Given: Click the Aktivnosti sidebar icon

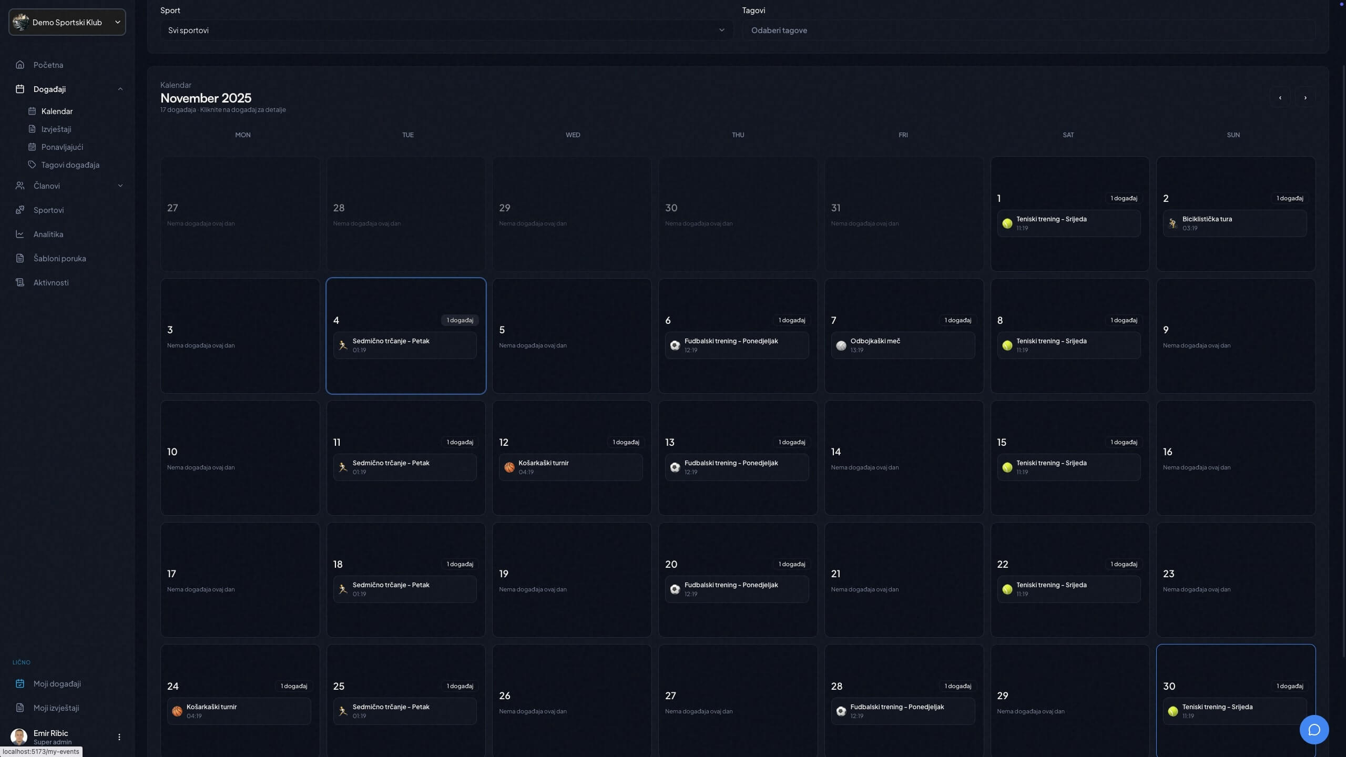Looking at the screenshot, I should click(20, 282).
